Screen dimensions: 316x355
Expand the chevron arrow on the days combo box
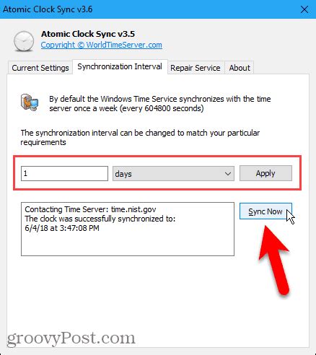228,174
